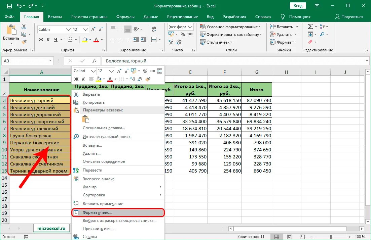The height and width of the screenshot is (240, 371).
Task: Expand the Name Box dropdown arrow
Action: pyautogui.click(x=50, y=61)
